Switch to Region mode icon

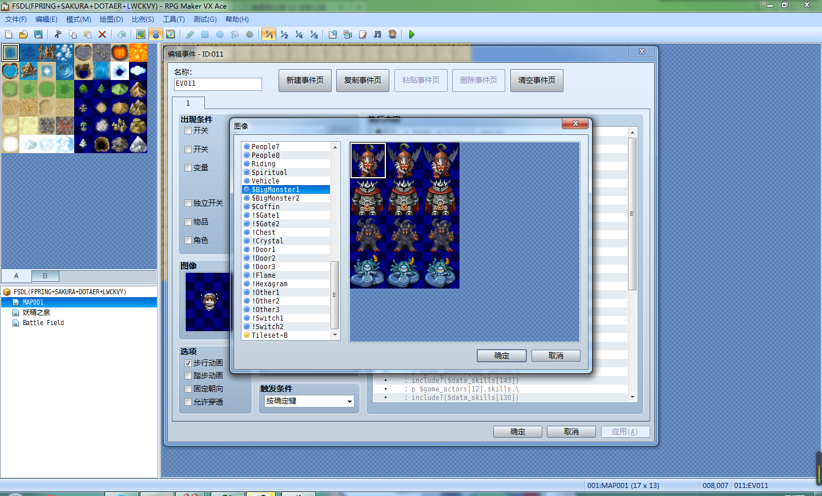[x=170, y=34]
